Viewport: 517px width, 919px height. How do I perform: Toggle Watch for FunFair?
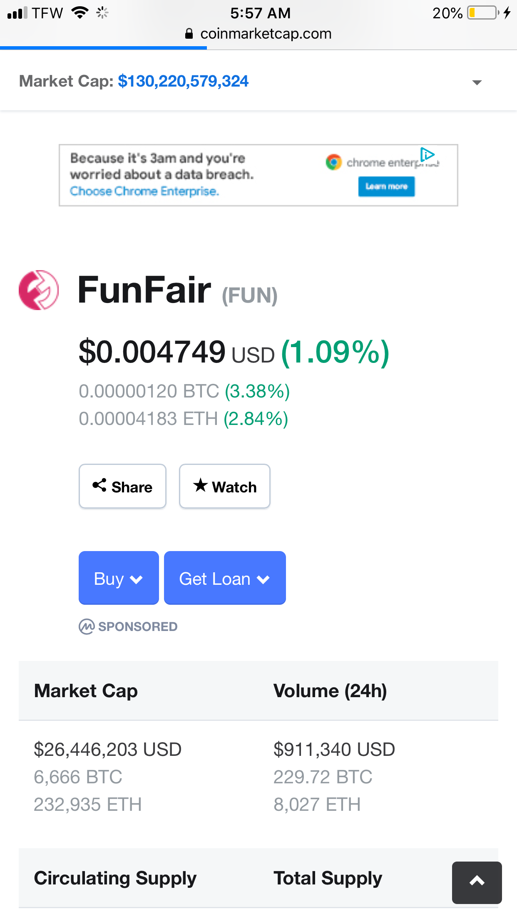click(225, 486)
